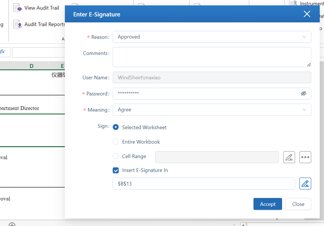Click the View Audit Trail icon
The width and height of the screenshot is (324, 226).
[18, 8]
